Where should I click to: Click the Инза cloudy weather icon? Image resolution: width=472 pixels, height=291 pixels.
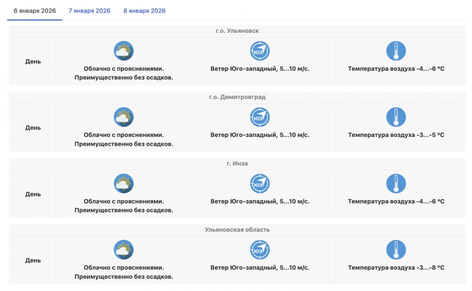[124, 184]
